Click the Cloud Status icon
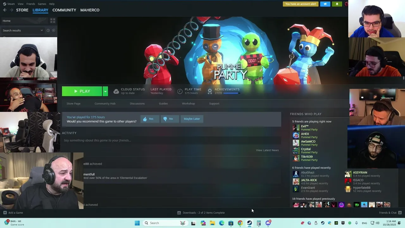 (116, 91)
